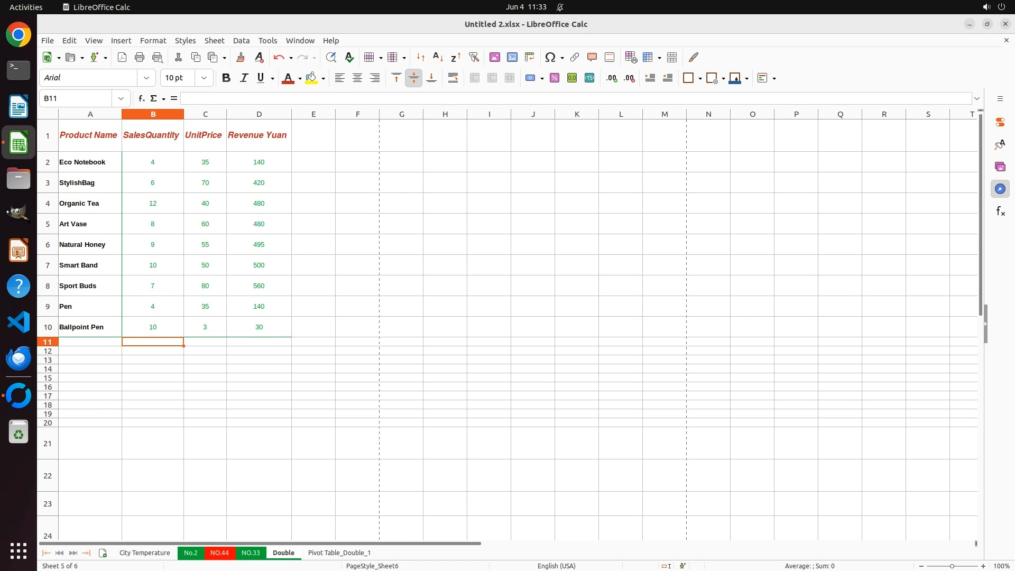1015x571 pixels.
Task: Toggle Bold formatting
Action: (226, 78)
